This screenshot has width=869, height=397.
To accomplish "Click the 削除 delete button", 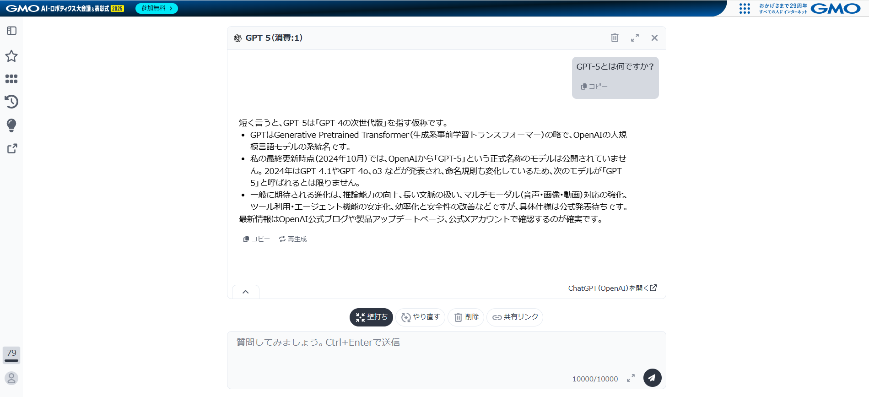I will [x=466, y=317].
